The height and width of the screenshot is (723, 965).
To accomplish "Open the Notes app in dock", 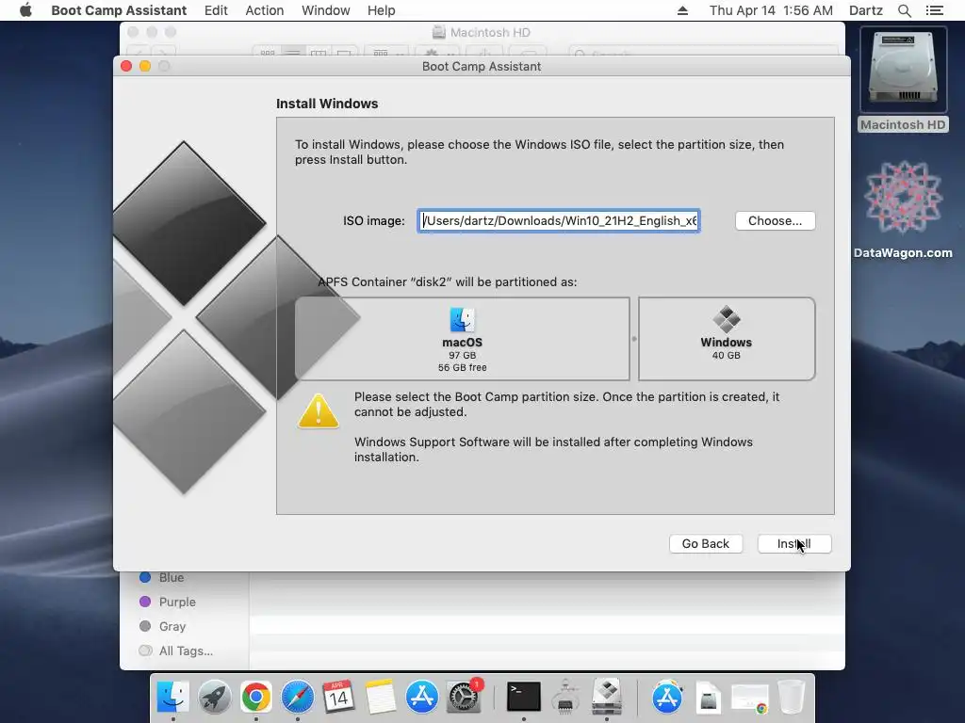I will (380, 697).
